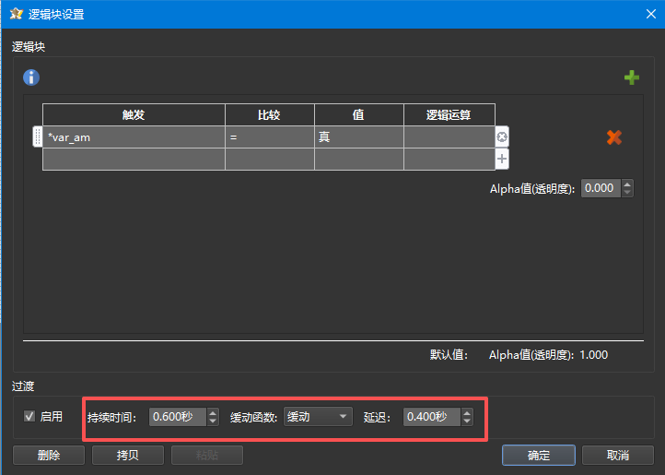
Task: Select the 值 cell containing 真
Action: point(358,137)
